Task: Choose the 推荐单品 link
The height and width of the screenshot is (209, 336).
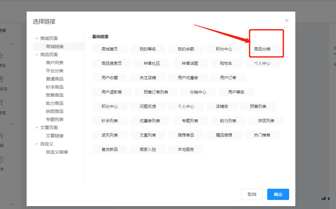Action: tap(186, 135)
